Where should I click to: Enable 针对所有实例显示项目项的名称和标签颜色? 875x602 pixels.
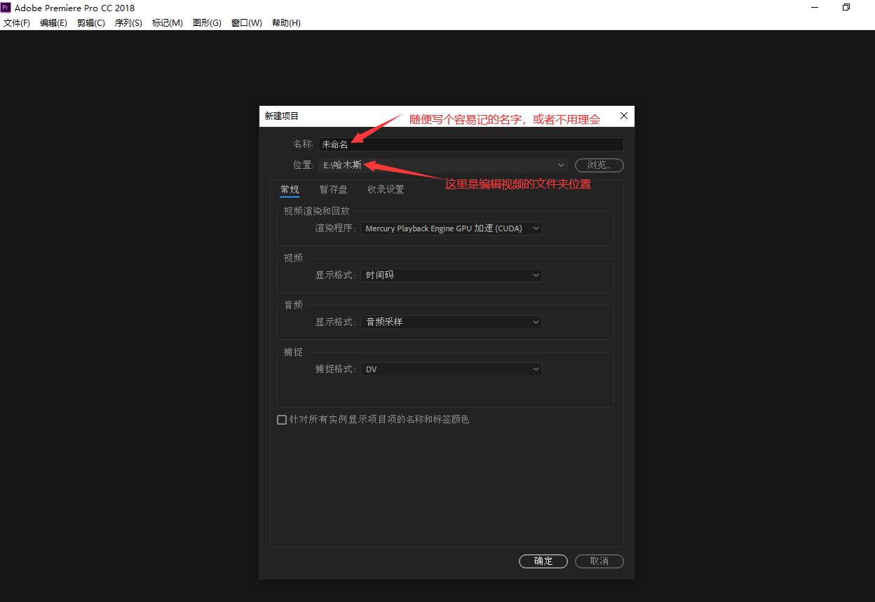pyautogui.click(x=282, y=419)
